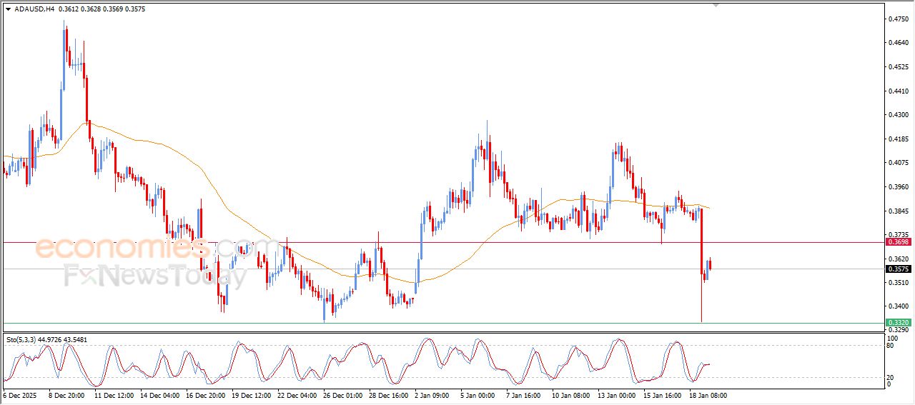This screenshot has width=915, height=405.
Task: Click the 0.3575 current price label
Action: [898, 269]
